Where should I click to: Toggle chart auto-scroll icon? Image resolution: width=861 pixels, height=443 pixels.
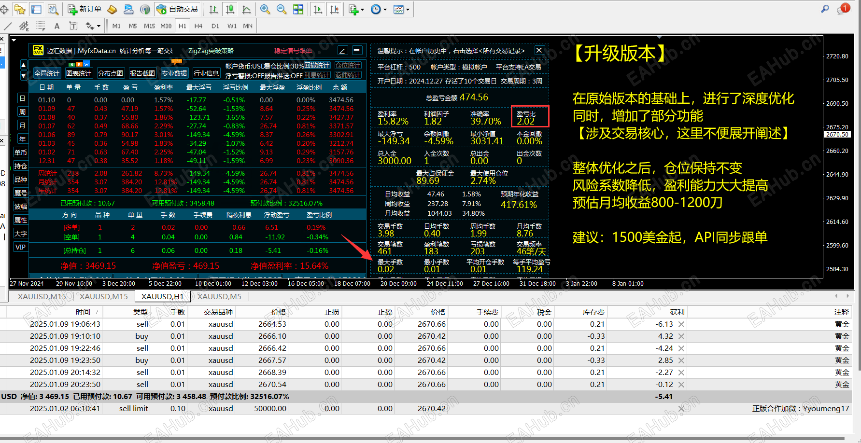[x=318, y=9]
